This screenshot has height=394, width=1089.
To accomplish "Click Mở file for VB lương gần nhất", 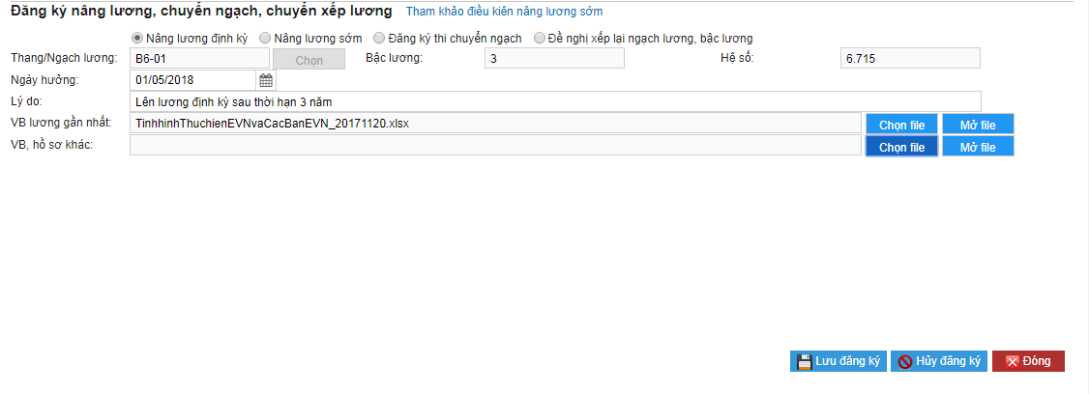I will pos(978,125).
